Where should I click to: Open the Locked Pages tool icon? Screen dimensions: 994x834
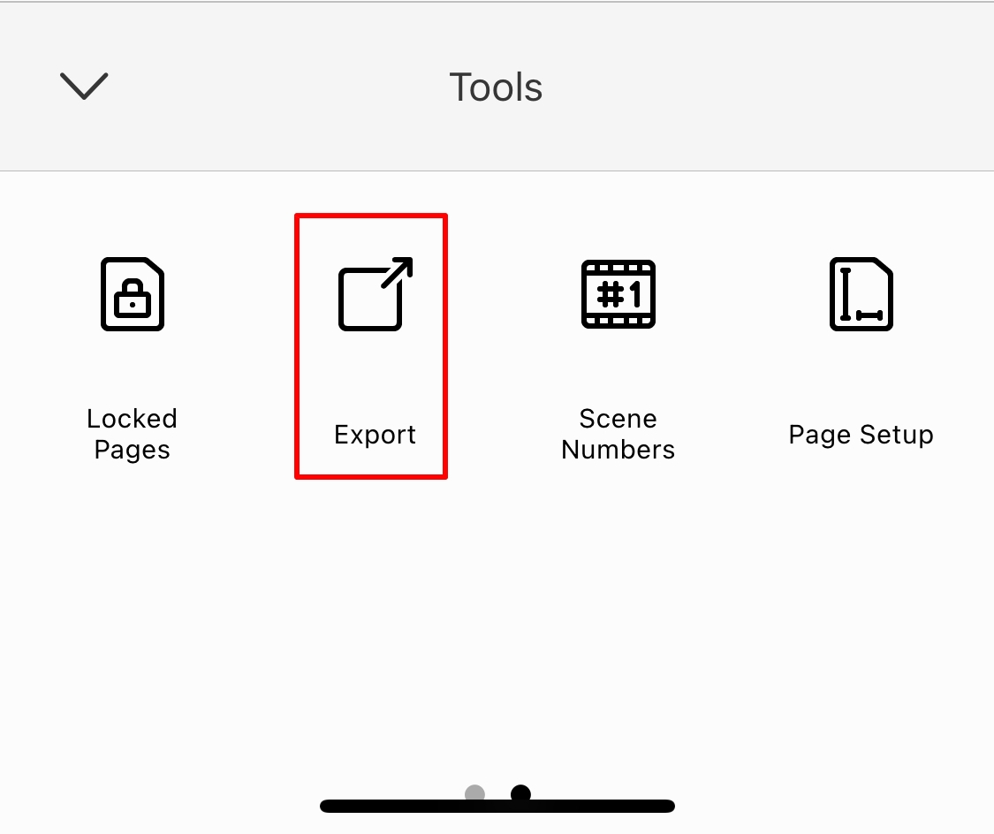coord(133,294)
